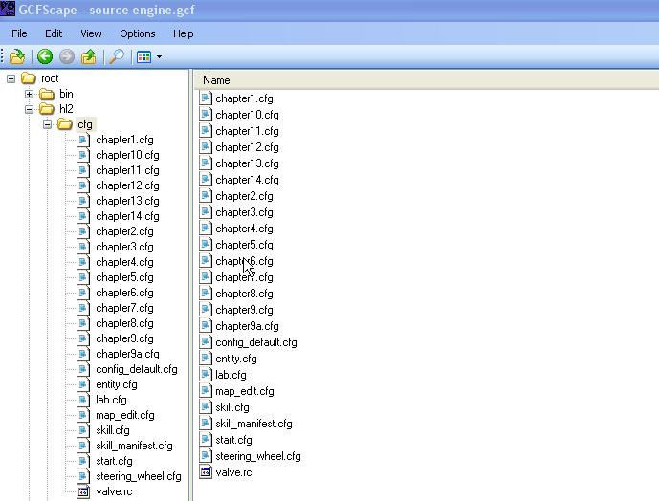659x501 pixels.
Task: Click lab.cfg icon in the file list
Action: 205,375
